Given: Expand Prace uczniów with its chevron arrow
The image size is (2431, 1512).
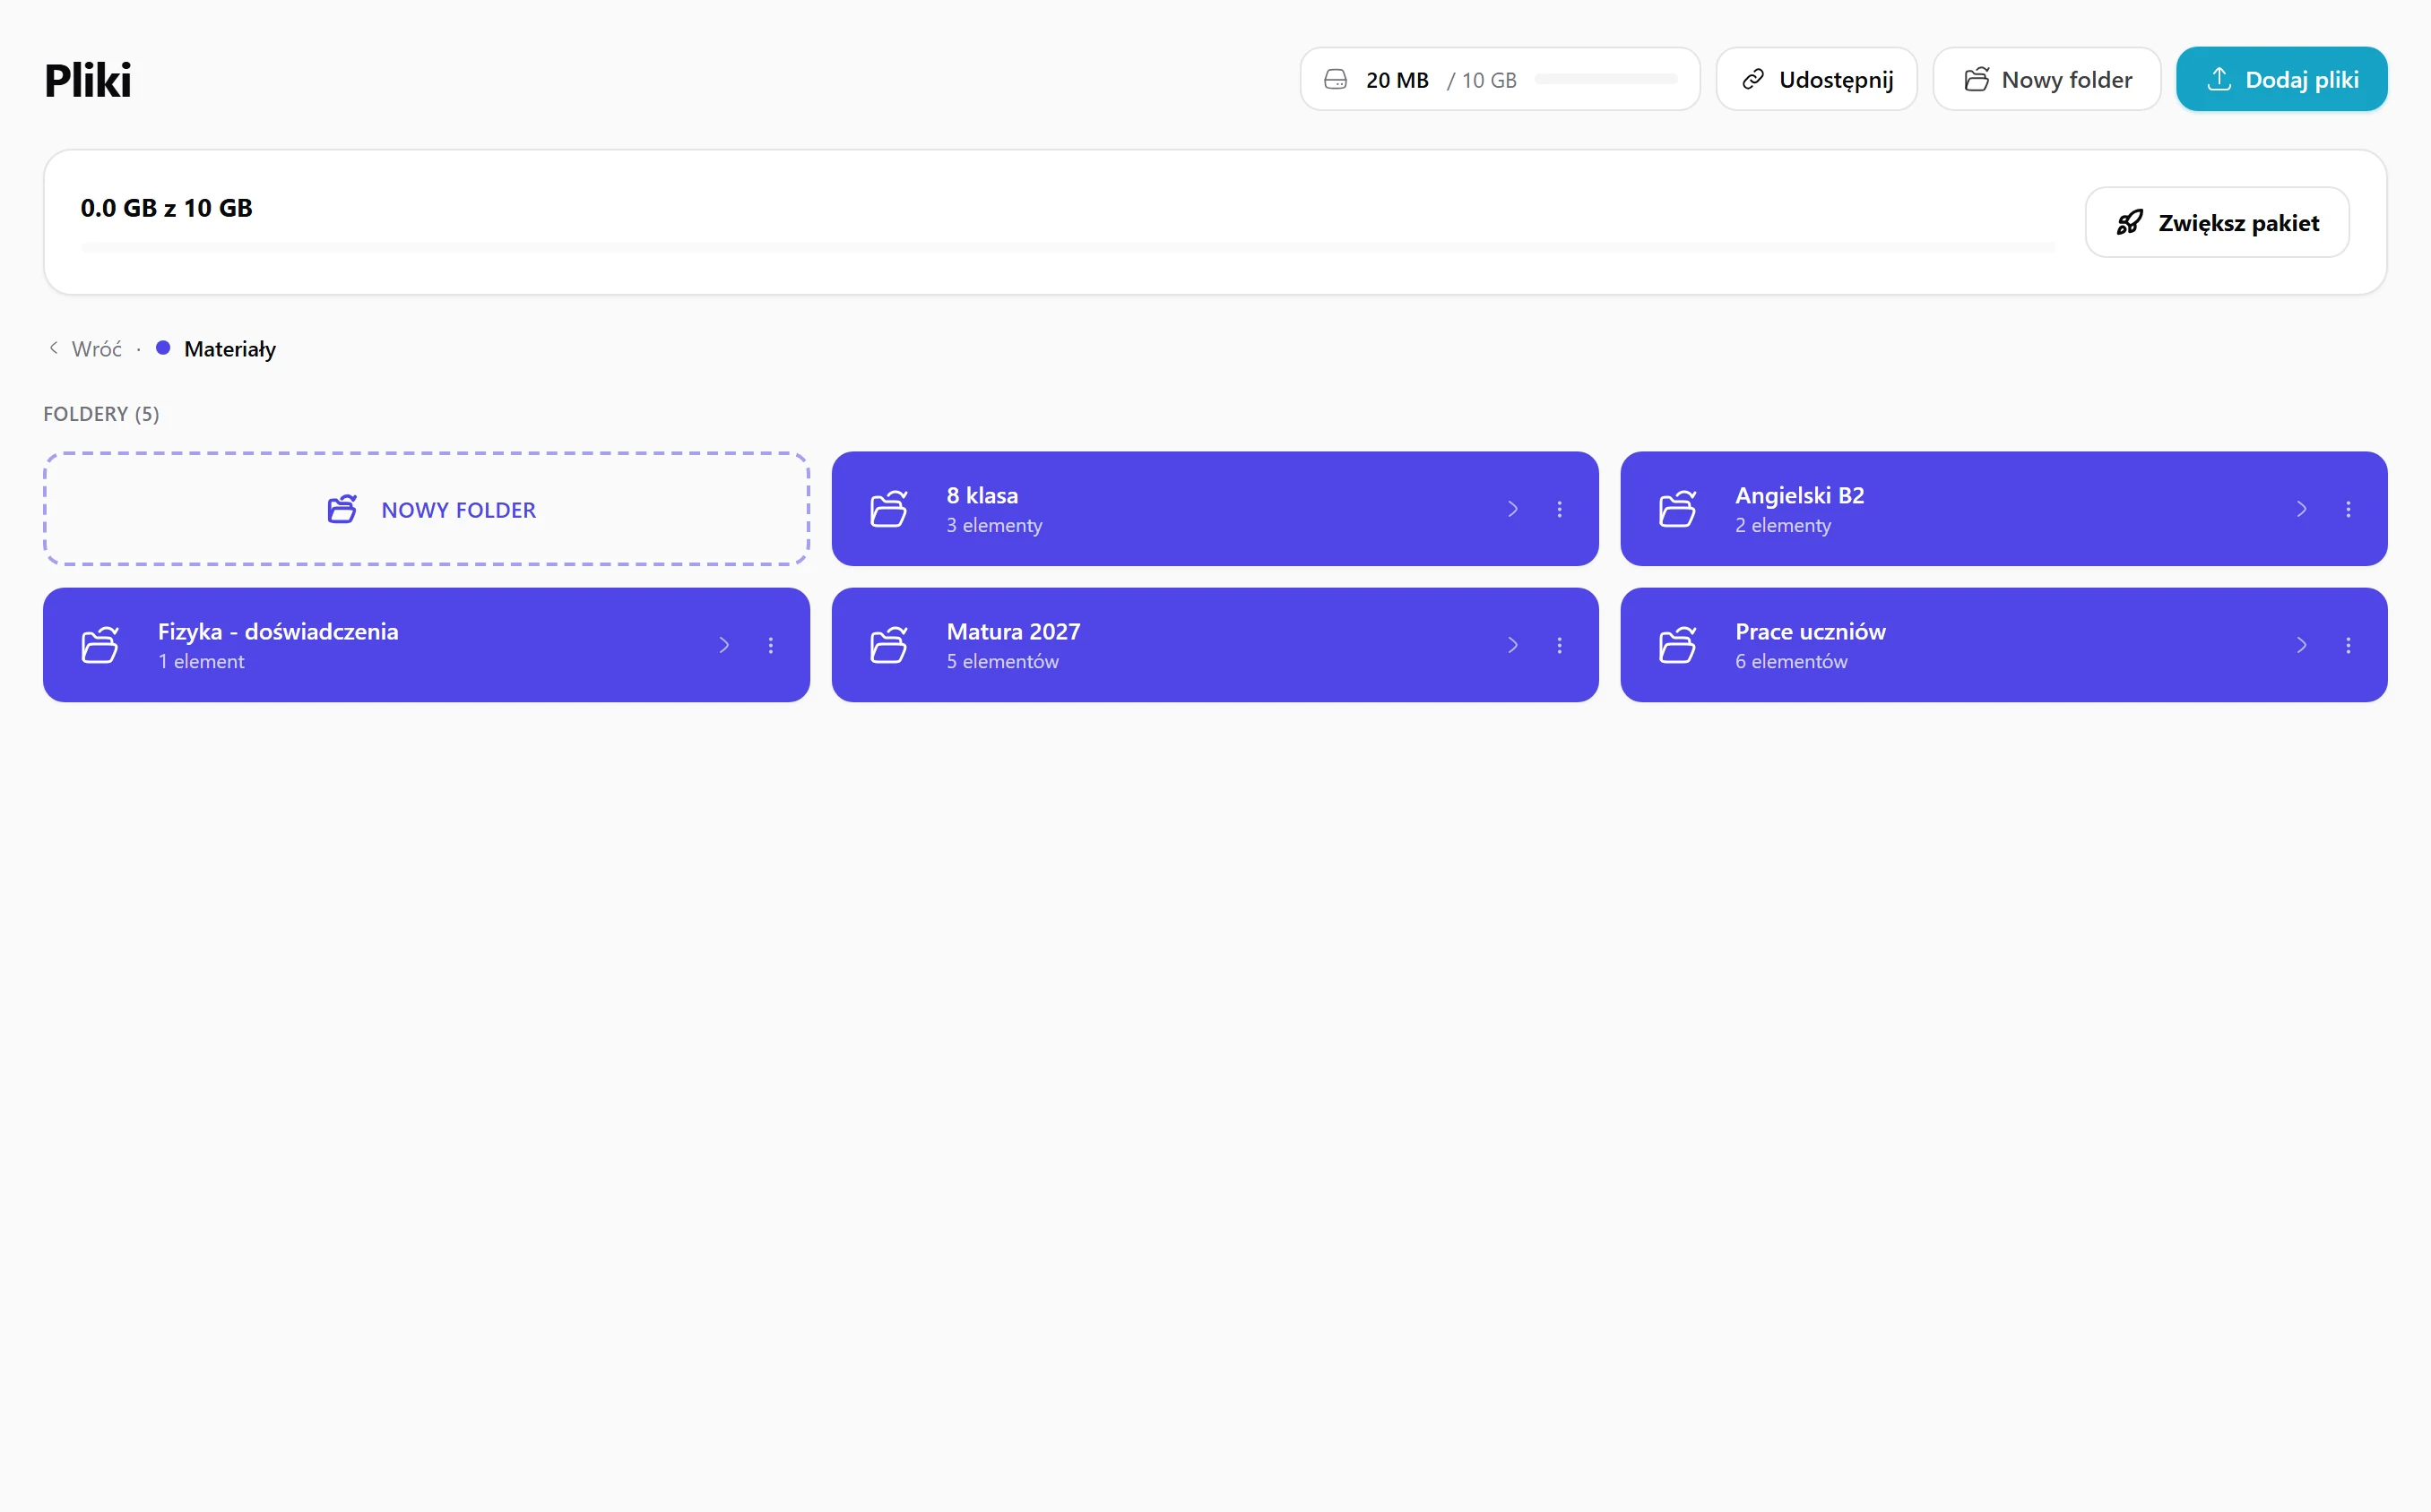Looking at the screenshot, I should click(2301, 645).
